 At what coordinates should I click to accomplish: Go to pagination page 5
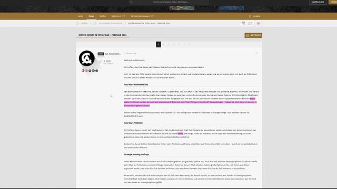pos(179,44)
